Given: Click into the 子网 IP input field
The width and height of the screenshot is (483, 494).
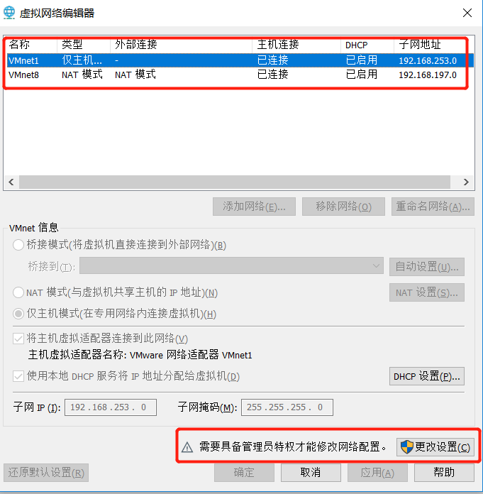Looking at the screenshot, I should [x=111, y=407].
